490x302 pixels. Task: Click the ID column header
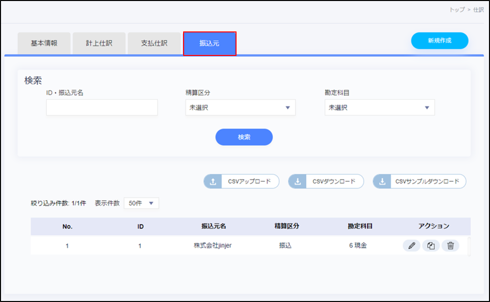click(x=141, y=226)
